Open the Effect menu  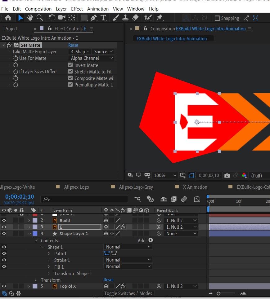77,9
